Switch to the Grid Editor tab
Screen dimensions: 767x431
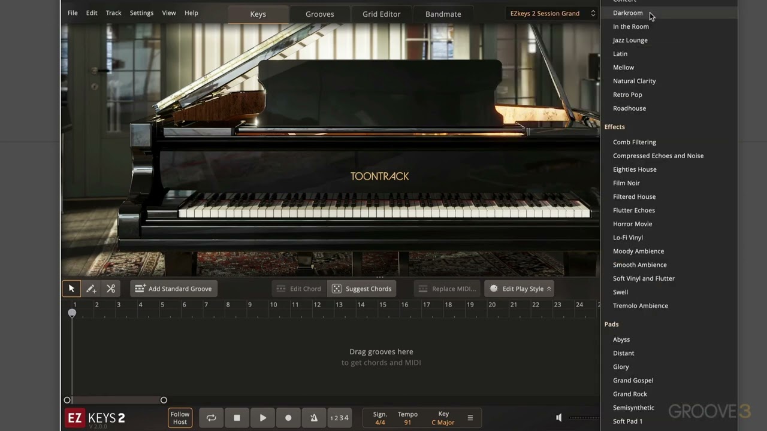(x=382, y=14)
